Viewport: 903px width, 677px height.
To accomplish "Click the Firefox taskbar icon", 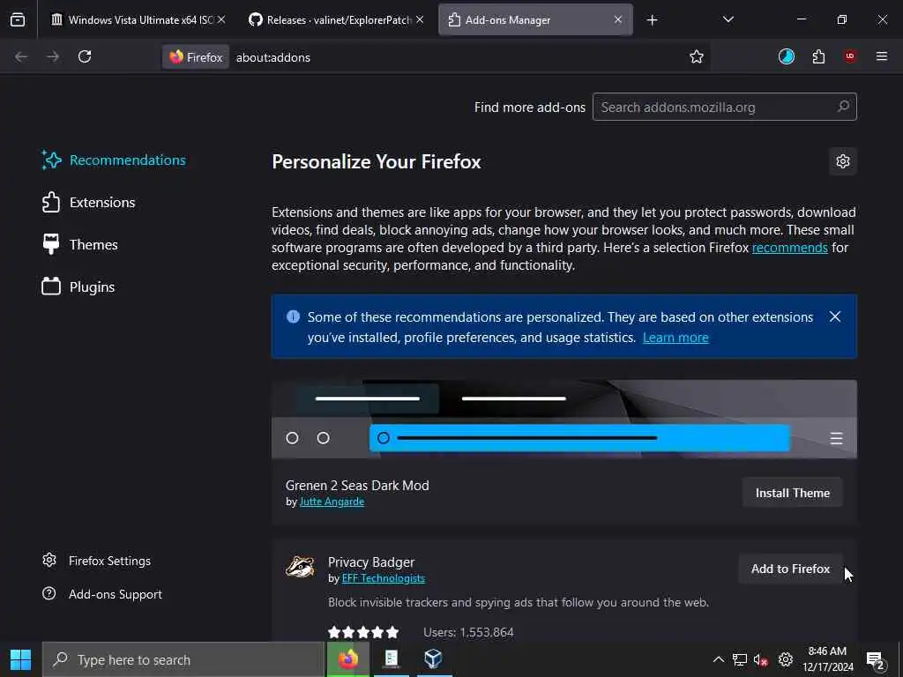I will point(347,659).
